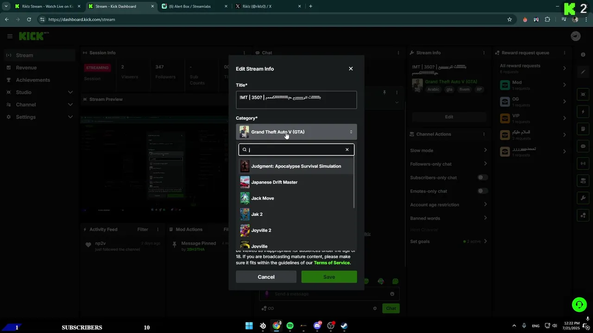The height and width of the screenshot is (333, 593).
Task: Expand Studio section in sidebar
Action: pos(70,92)
